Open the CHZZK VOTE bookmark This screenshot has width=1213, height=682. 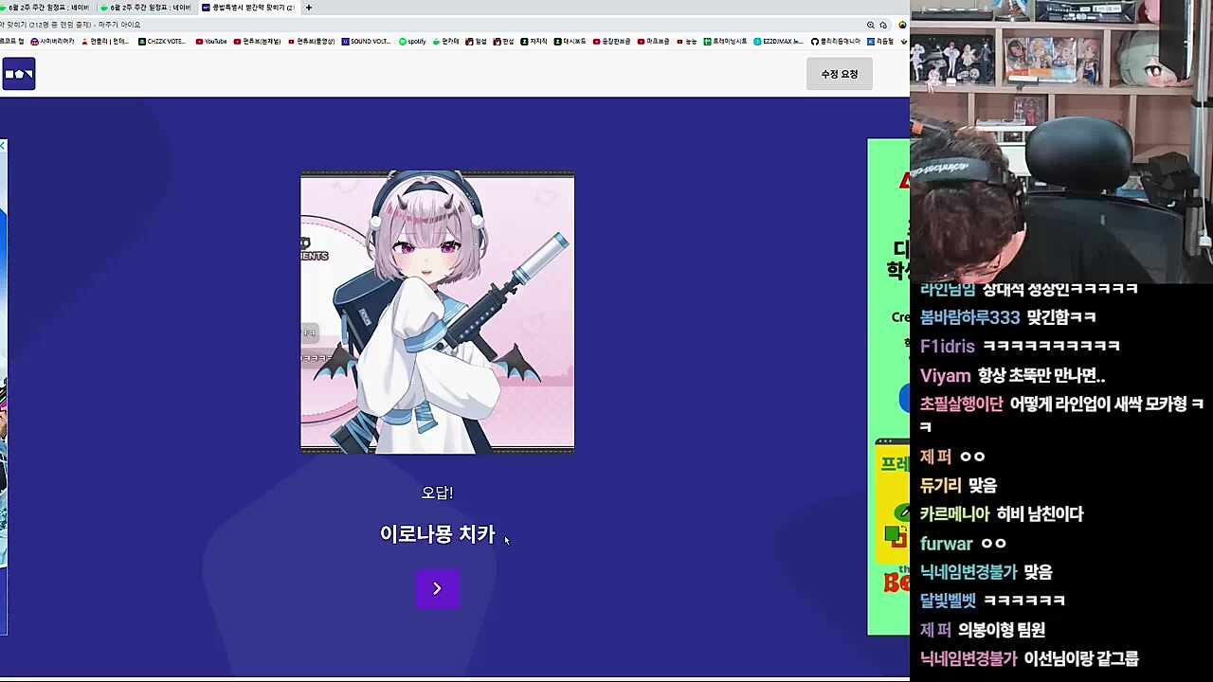pyautogui.click(x=162, y=42)
